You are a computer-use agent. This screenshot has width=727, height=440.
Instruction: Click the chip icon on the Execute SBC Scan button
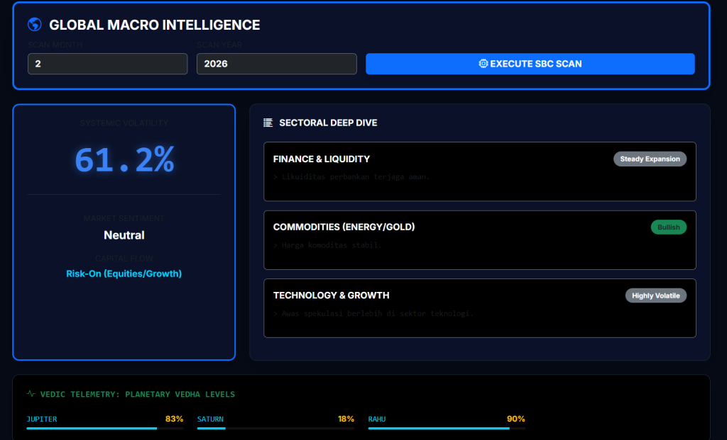click(483, 64)
